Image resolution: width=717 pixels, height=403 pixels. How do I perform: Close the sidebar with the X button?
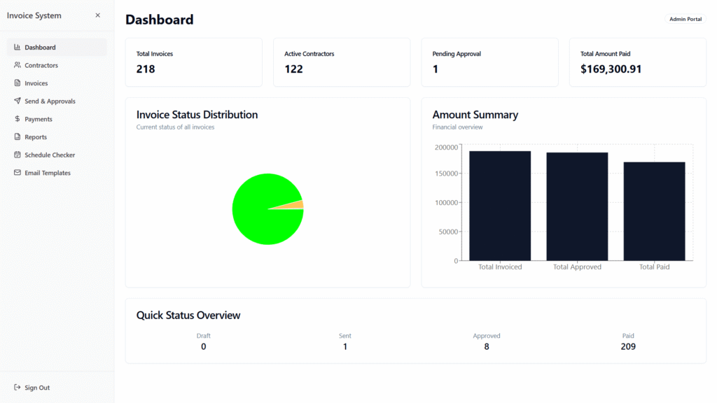click(x=97, y=15)
